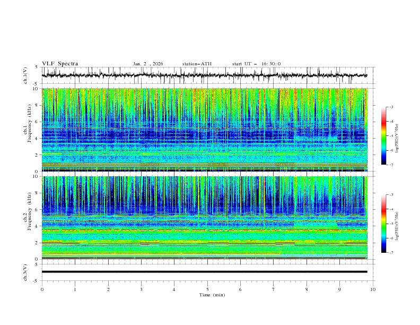The width and height of the screenshot is (420, 325).
Task: Click the ch.1 frequency tick label '10'
Action: coord(37,89)
